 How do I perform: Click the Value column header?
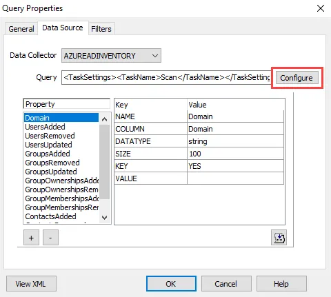pos(236,105)
